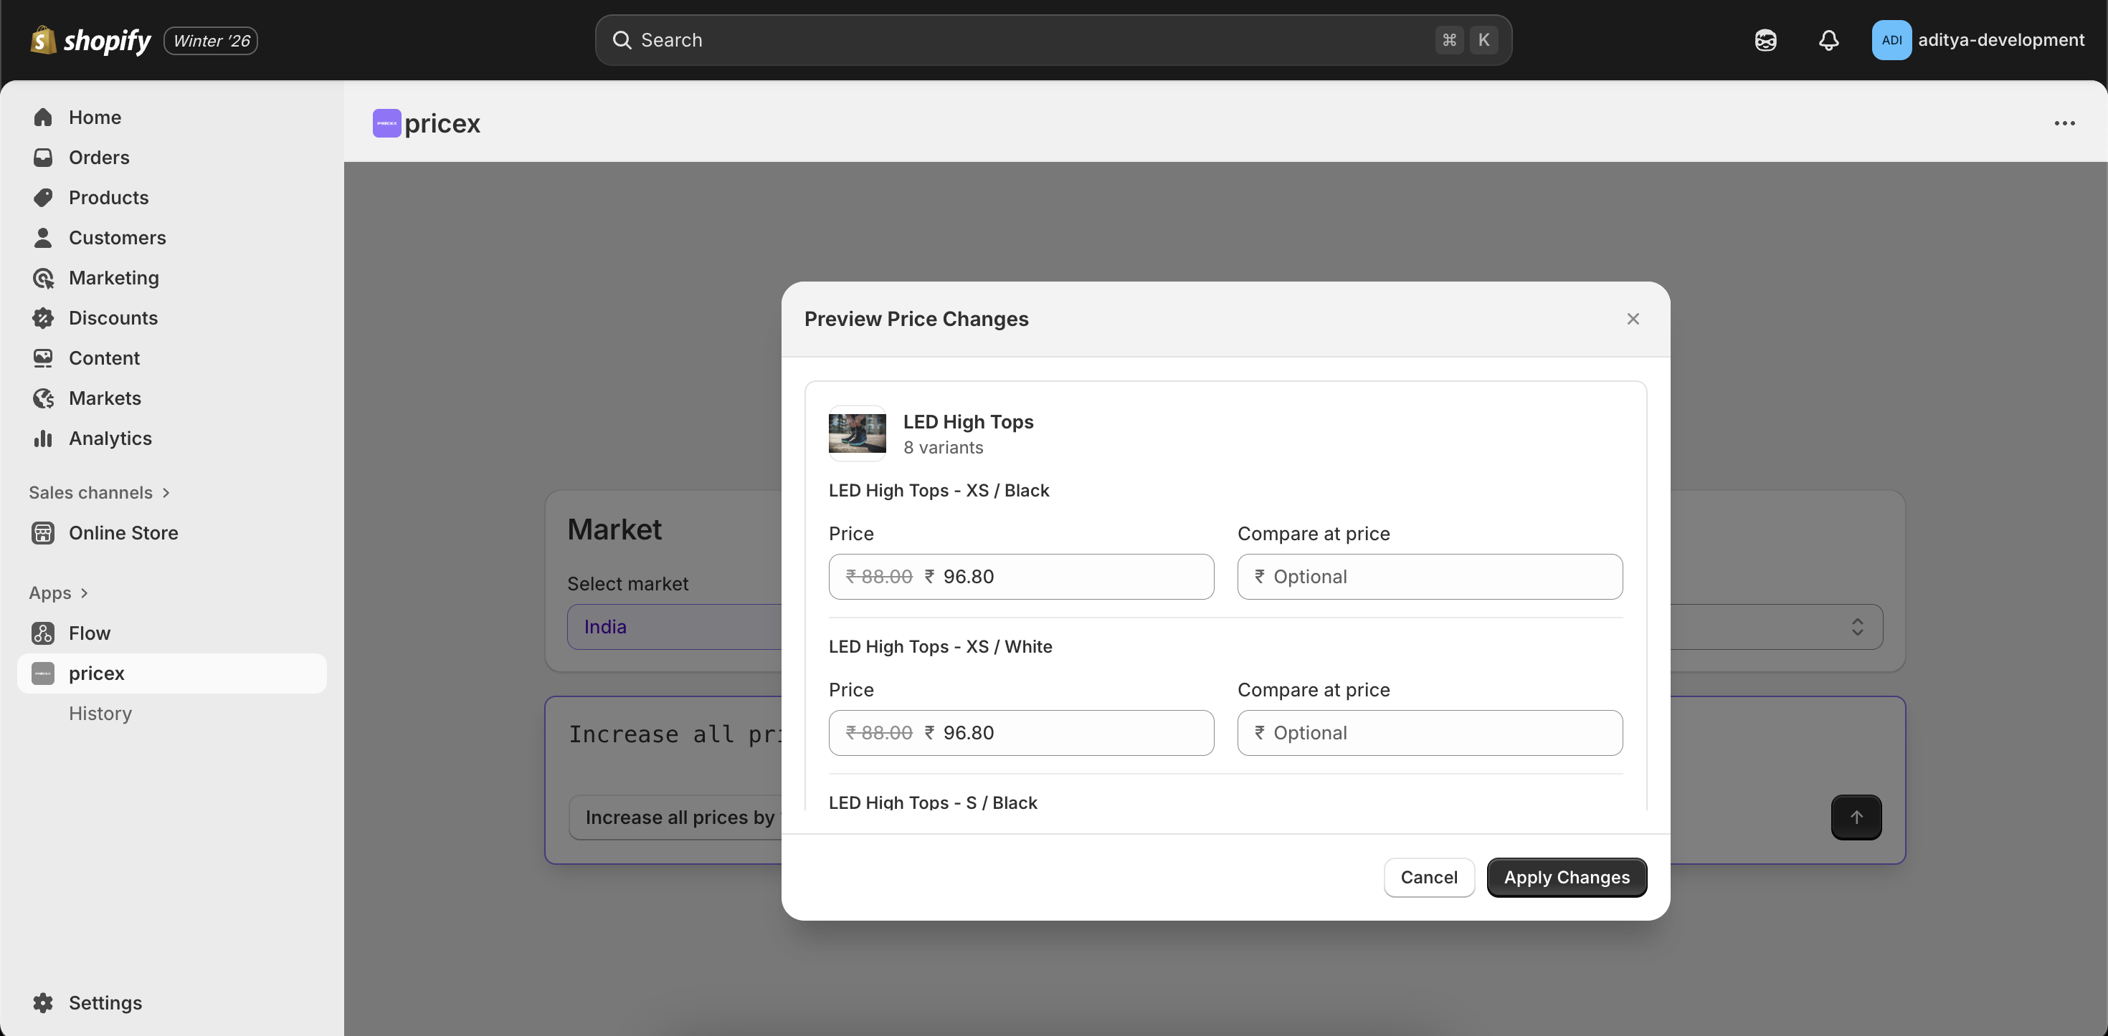This screenshot has width=2108, height=1036.
Task: Open Products from the sidebar
Action: click(x=108, y=198)
